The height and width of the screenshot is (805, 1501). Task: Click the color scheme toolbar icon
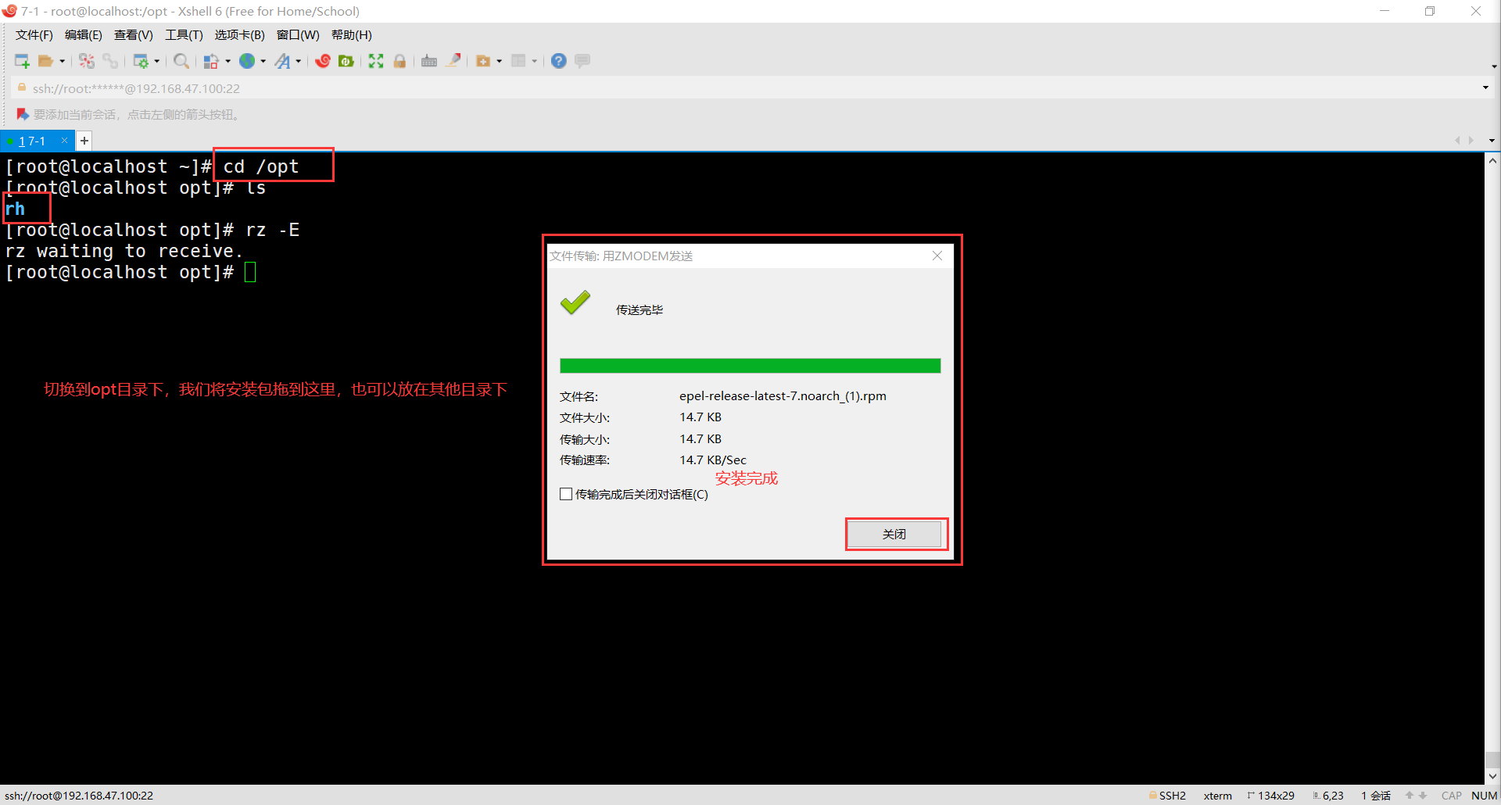click(x=211, y=61)
